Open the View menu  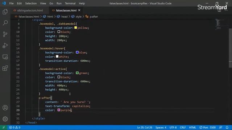coord(43,3)
